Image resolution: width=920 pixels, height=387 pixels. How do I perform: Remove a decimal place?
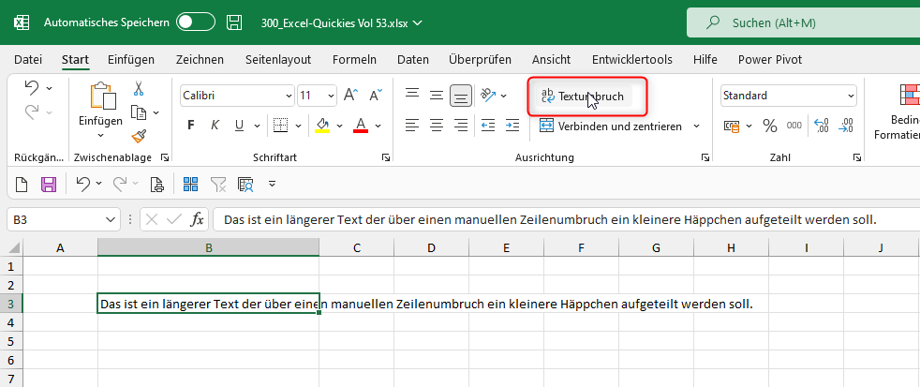pyautogui.click(x=846, y=125)
